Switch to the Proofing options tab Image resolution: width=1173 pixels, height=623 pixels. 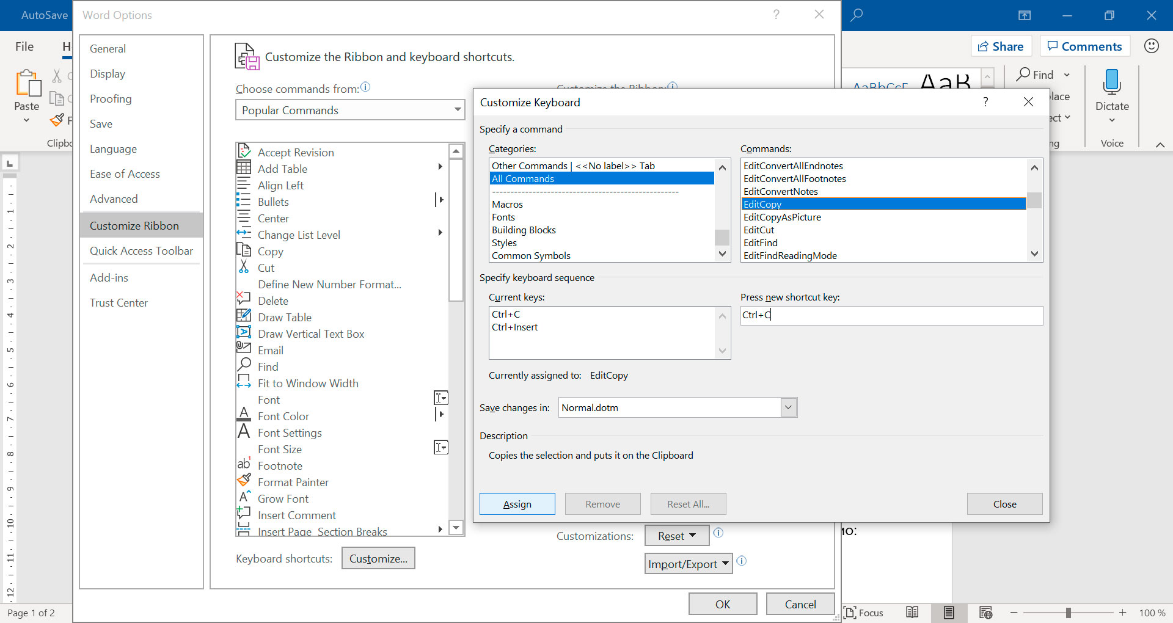click(x=111, y=98)
